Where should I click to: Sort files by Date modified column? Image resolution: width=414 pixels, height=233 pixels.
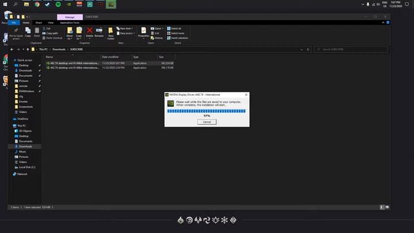coord(116,57)
